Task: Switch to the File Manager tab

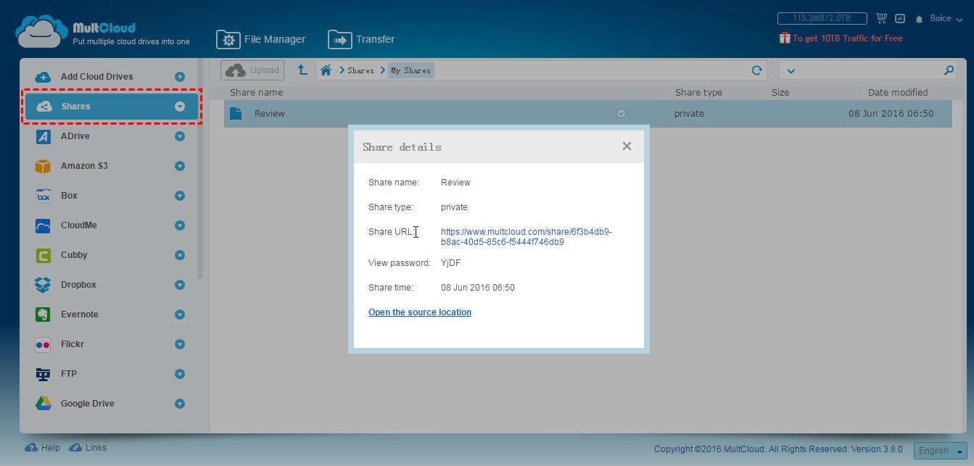Action: [261, 39]
